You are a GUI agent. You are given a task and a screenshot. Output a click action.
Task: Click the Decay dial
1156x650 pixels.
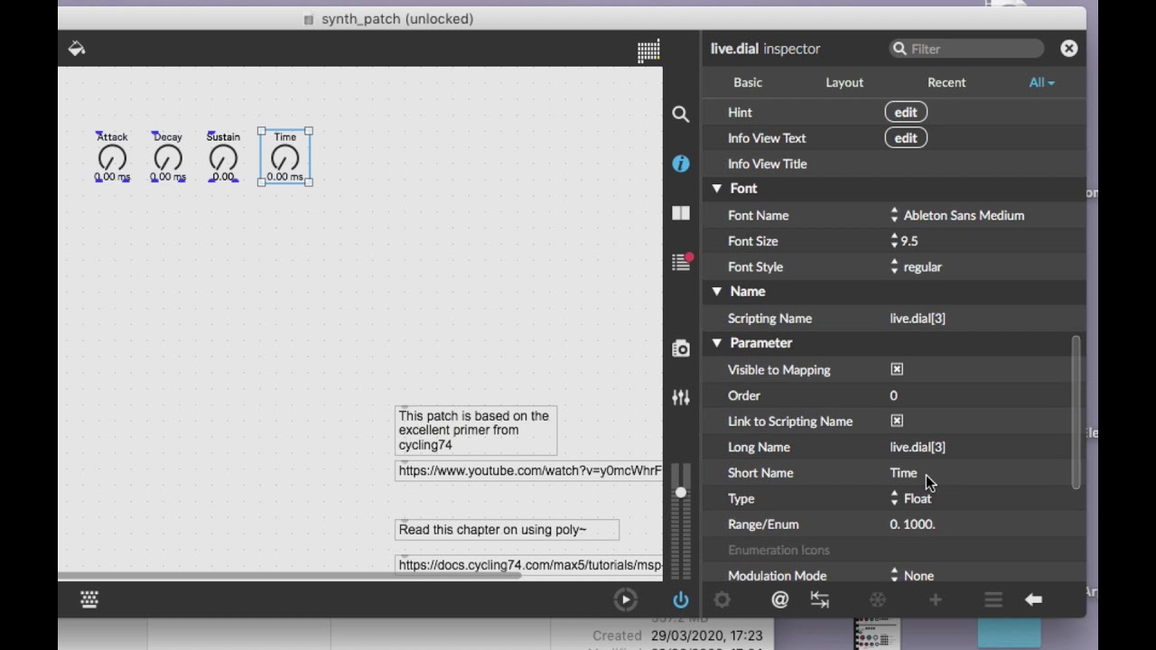pos(168,159)
